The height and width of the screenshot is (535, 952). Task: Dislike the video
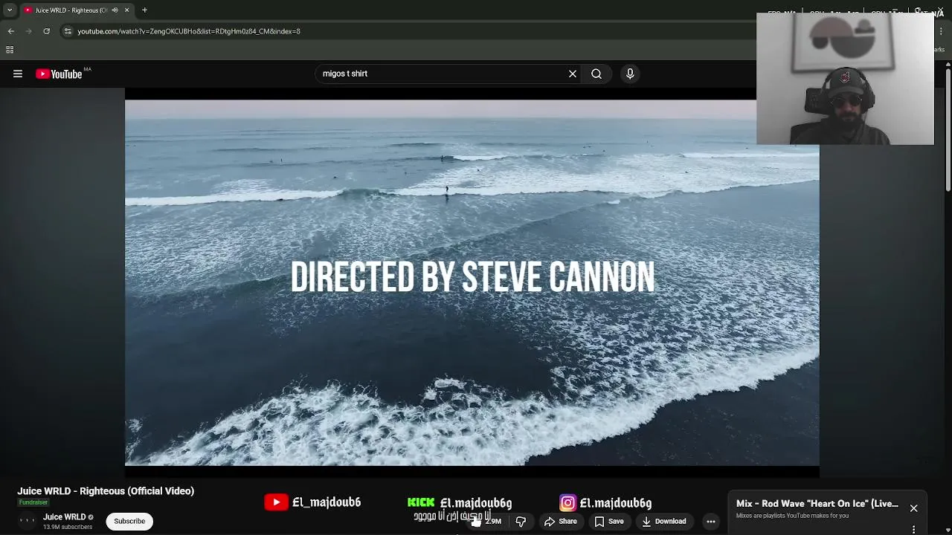[x=521, y=521]
